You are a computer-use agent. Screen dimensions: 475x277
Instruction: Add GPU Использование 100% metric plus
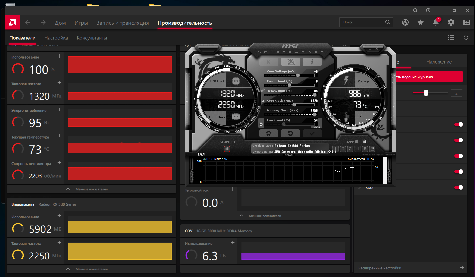(59, 56)
